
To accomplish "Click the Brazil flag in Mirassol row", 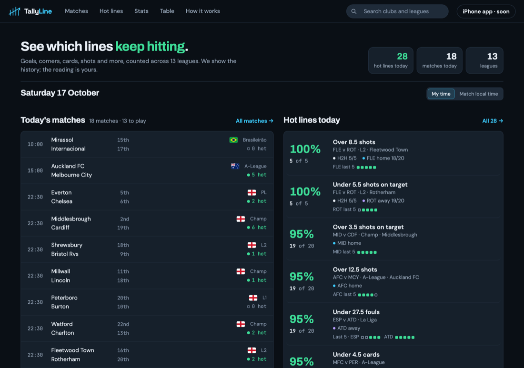I will [x=233, y=140].
